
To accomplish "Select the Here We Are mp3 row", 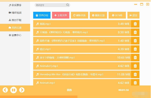I will pyautogui.click(x=82, y=74).
